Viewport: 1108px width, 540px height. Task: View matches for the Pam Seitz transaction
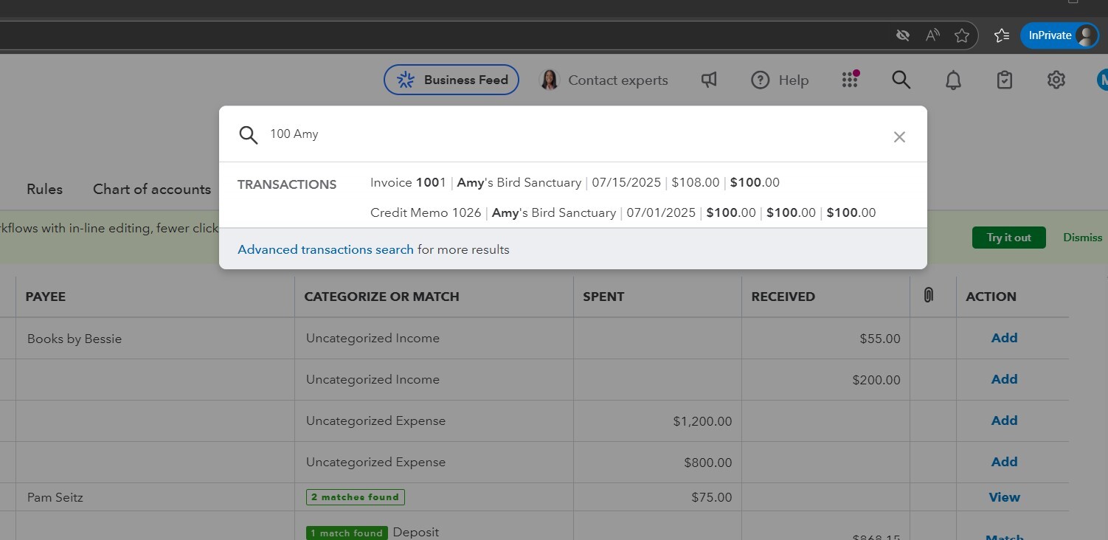[x=1004, y=496]
